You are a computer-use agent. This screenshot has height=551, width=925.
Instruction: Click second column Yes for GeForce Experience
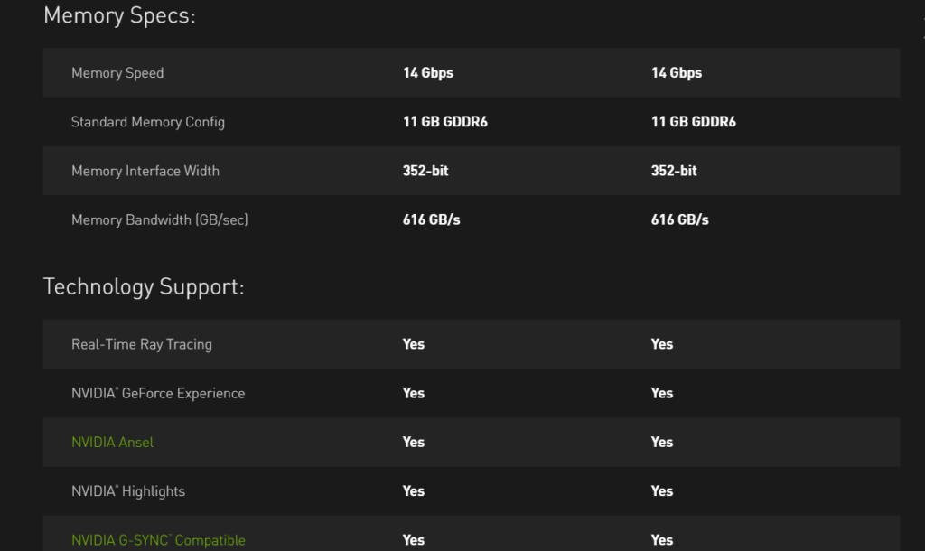pos(662,393)
